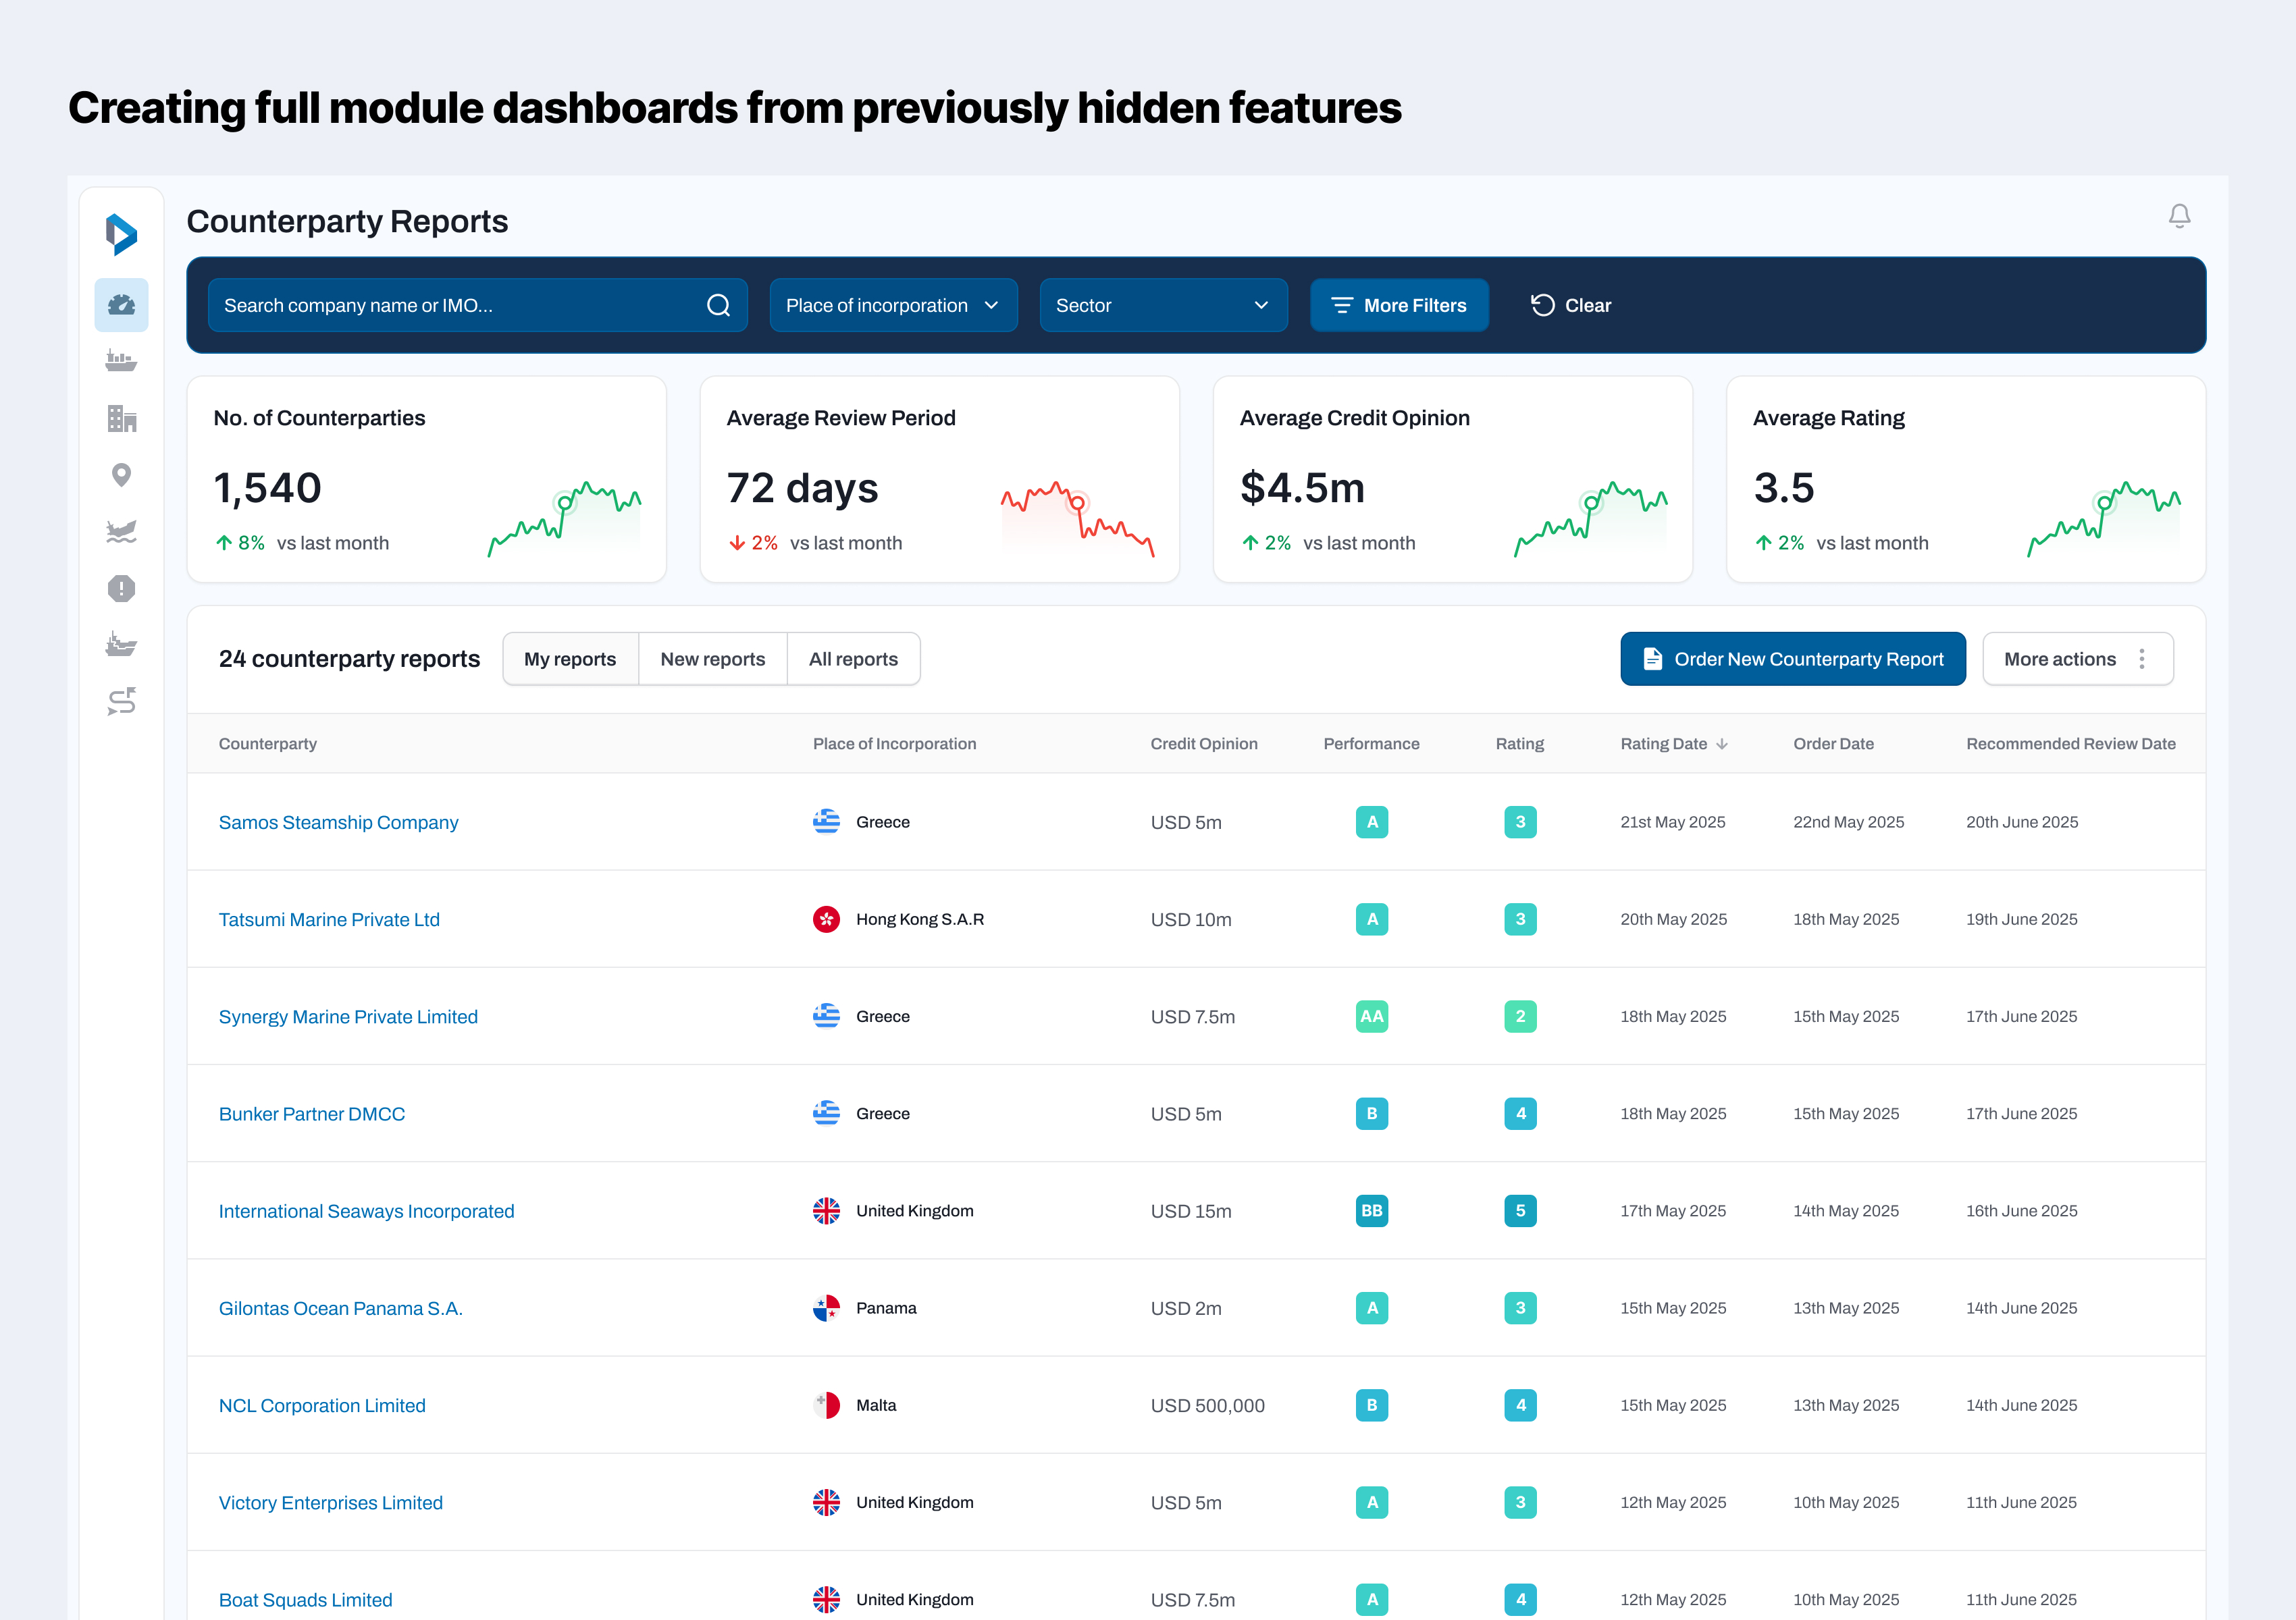Open the cargo ship vessels sidebar icon
2296x1620 pixels.
click(121, 360)
